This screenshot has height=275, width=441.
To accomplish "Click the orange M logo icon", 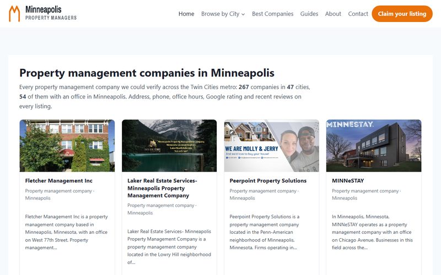I will pos(14,13).
